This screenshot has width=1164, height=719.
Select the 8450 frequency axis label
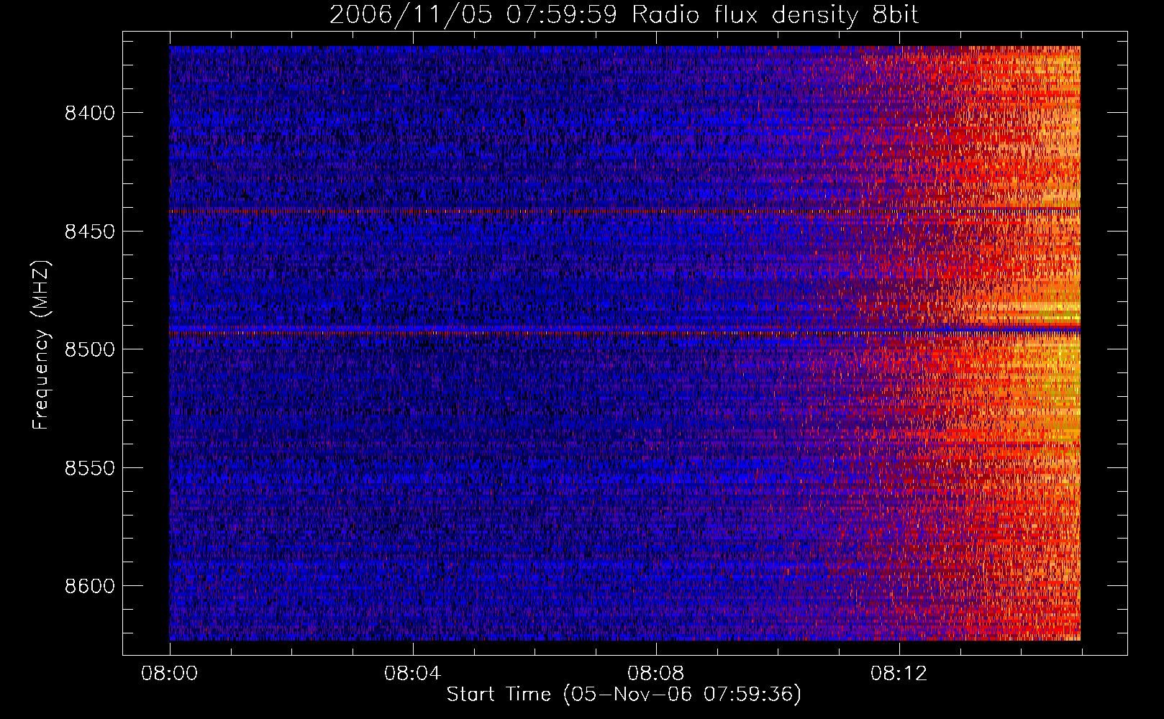coord(90,232)
